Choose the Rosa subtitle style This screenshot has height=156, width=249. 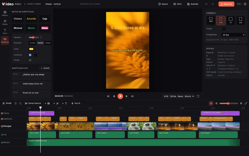coord(45,28)
